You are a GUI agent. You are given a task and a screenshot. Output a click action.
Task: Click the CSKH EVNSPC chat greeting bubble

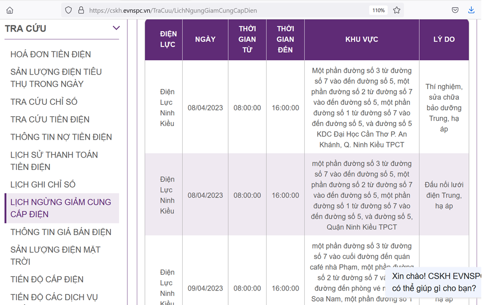tap(434, 282)
